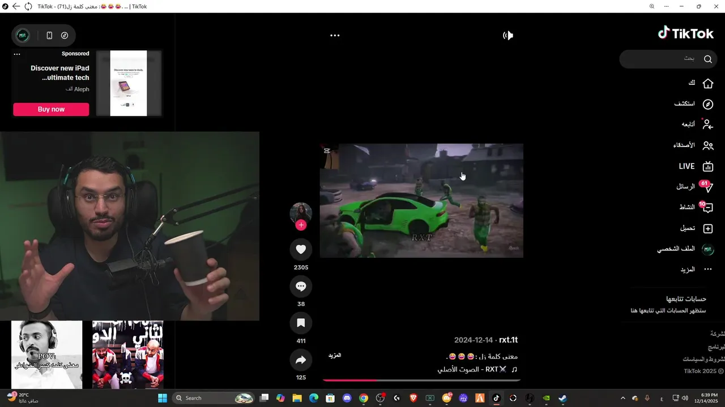Toggle video sound with the speaker icon
725x407 pixels.
508,35
